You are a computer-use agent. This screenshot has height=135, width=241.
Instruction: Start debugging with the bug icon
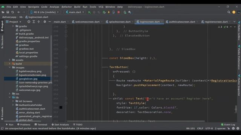point(104,12)
